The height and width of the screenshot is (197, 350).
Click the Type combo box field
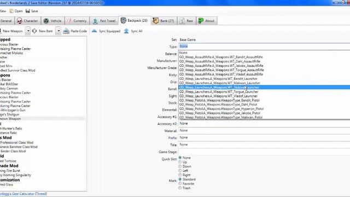point(264,47)
